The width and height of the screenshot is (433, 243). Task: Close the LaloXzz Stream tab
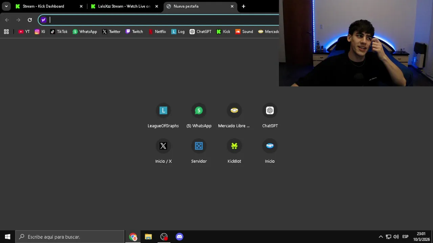pos(157,6)
